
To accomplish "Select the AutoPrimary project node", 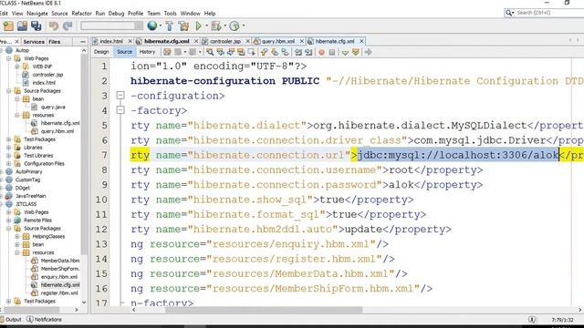I will click(28, 172).
